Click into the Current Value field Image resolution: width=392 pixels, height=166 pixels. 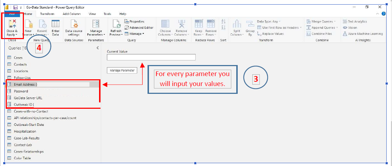coord(151,57)
